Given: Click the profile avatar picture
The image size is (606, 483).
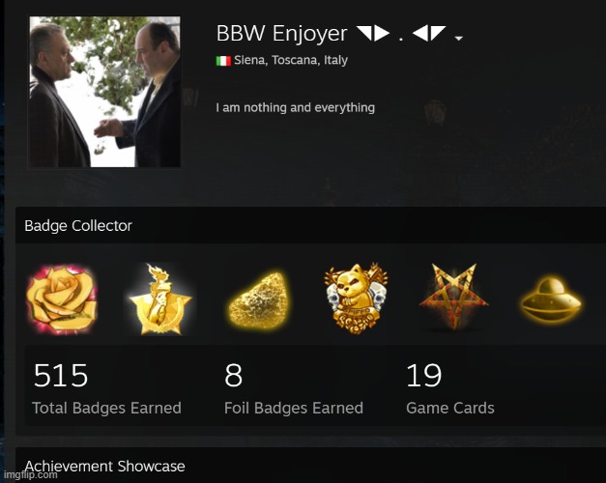Looking at the screenshot, I should pos(104,92).
